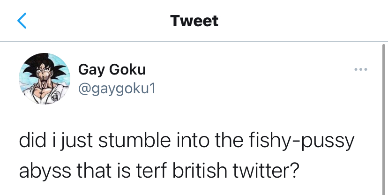Screen dimensions: 388x195
Task: Open the @gaygoku1 handle link
Action: coord(115,87)
